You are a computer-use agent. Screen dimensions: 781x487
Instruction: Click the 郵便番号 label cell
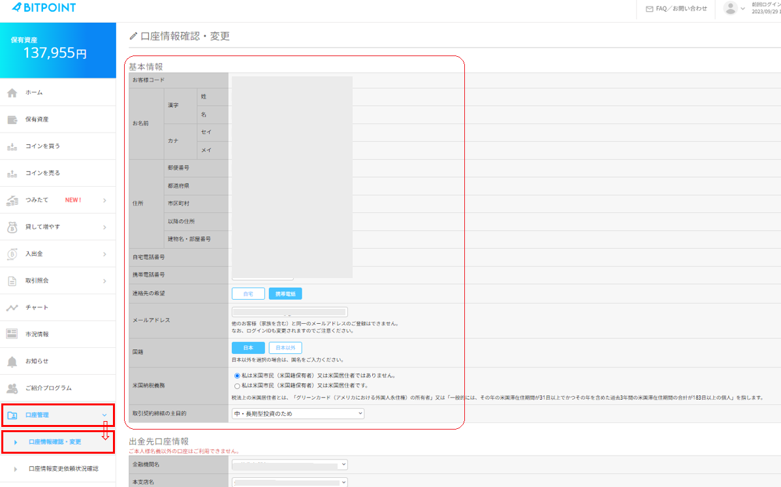197,168
